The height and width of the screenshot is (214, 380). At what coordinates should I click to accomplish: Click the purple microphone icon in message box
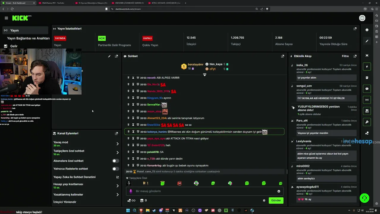coord(131,191)
